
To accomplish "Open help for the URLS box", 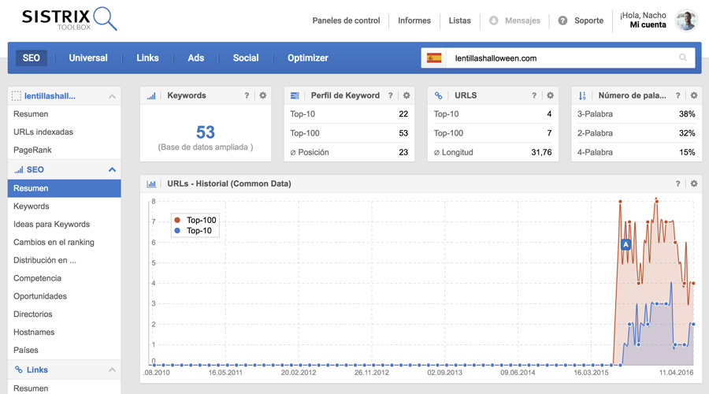I will pyautogui.click(x=534, y=95).
